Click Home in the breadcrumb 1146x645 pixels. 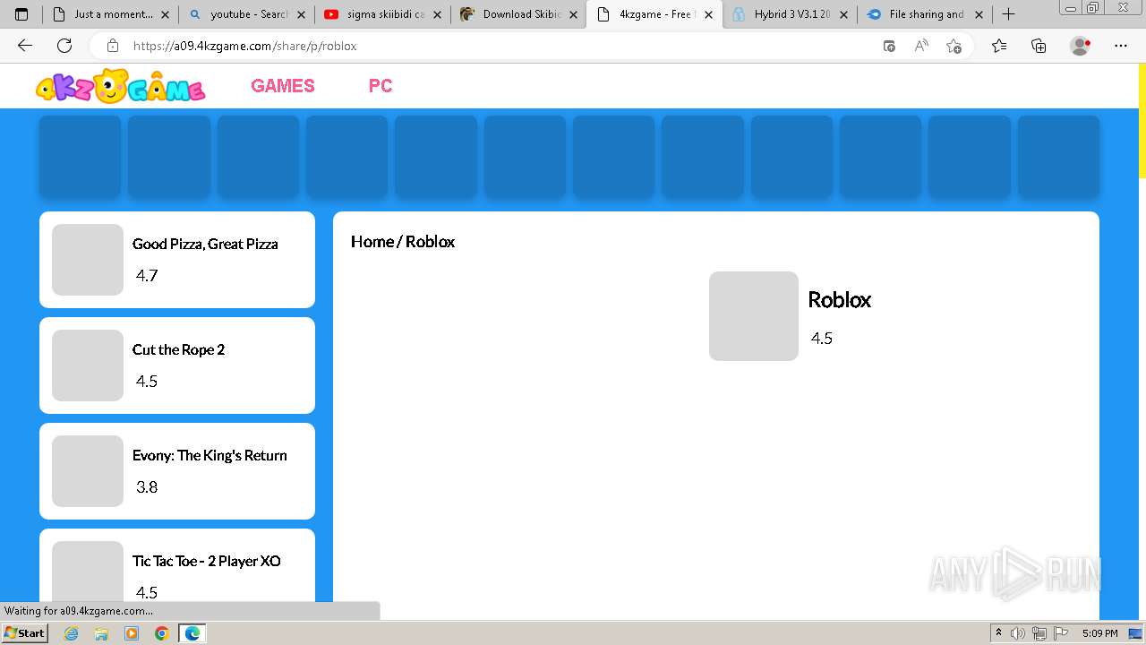tap(372, 242)
